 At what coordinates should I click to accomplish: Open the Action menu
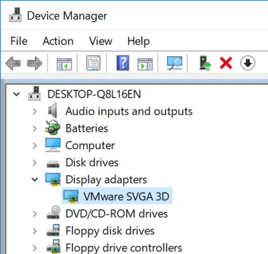(58, 41)
